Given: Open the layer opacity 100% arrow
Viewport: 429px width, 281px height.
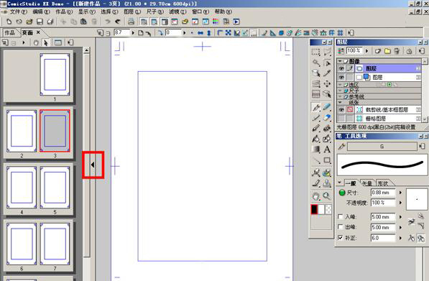Looking at the screenshot, I should [367, 51].
